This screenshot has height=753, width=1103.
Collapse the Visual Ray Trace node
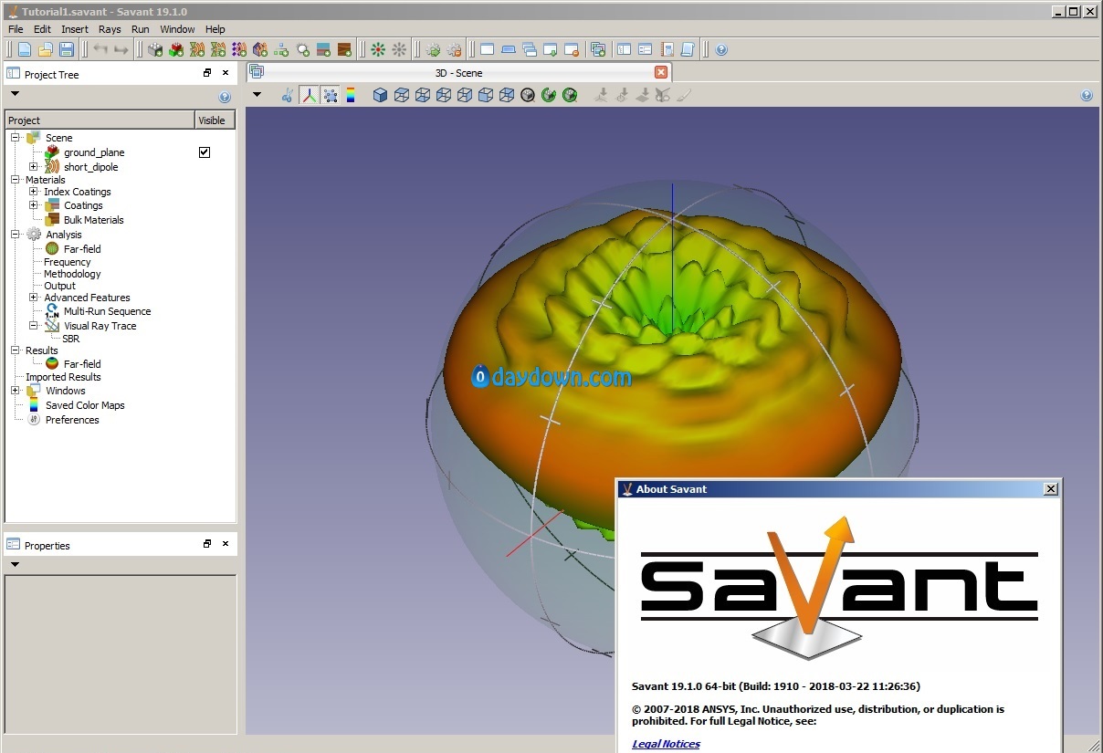click(34, 326)
